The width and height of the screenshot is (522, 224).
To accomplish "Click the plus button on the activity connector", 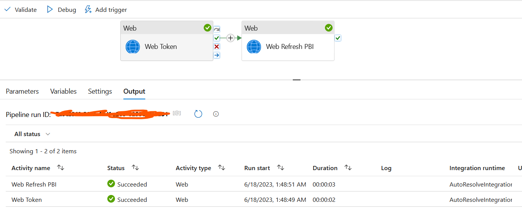I will [x=230, y=38].
